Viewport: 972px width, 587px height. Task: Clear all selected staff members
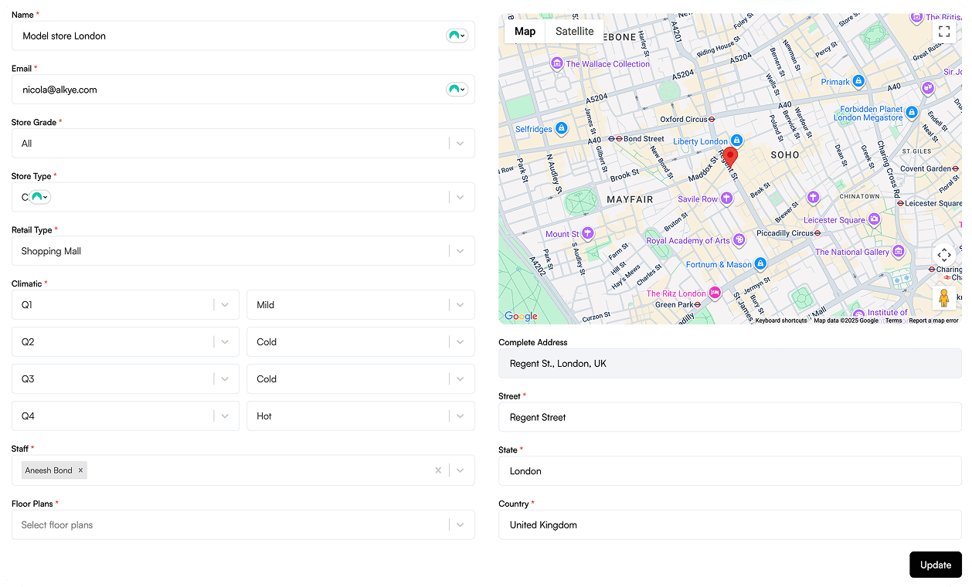438,470
